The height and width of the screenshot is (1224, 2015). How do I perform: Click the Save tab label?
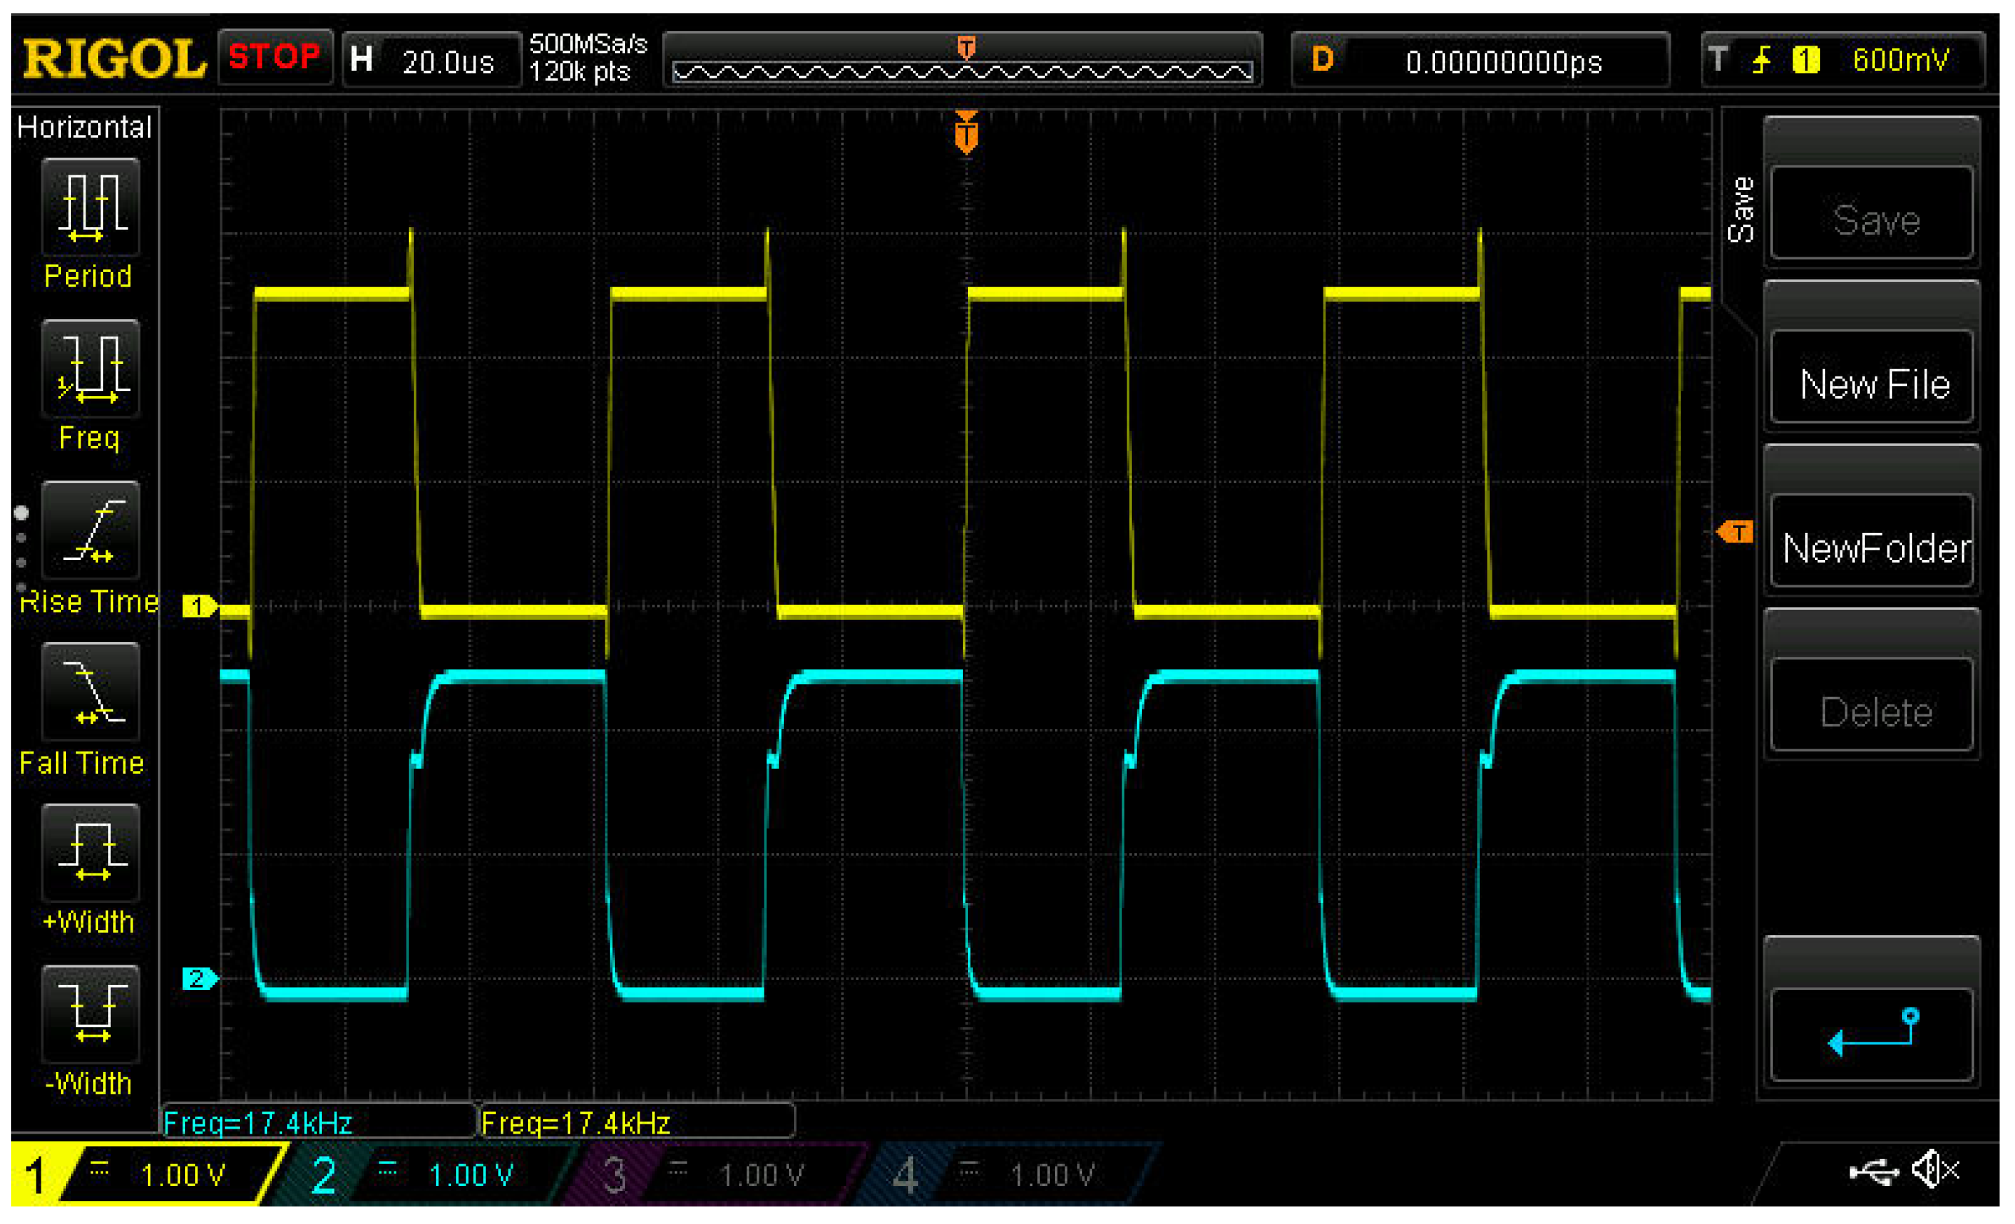coord(1741,211)
